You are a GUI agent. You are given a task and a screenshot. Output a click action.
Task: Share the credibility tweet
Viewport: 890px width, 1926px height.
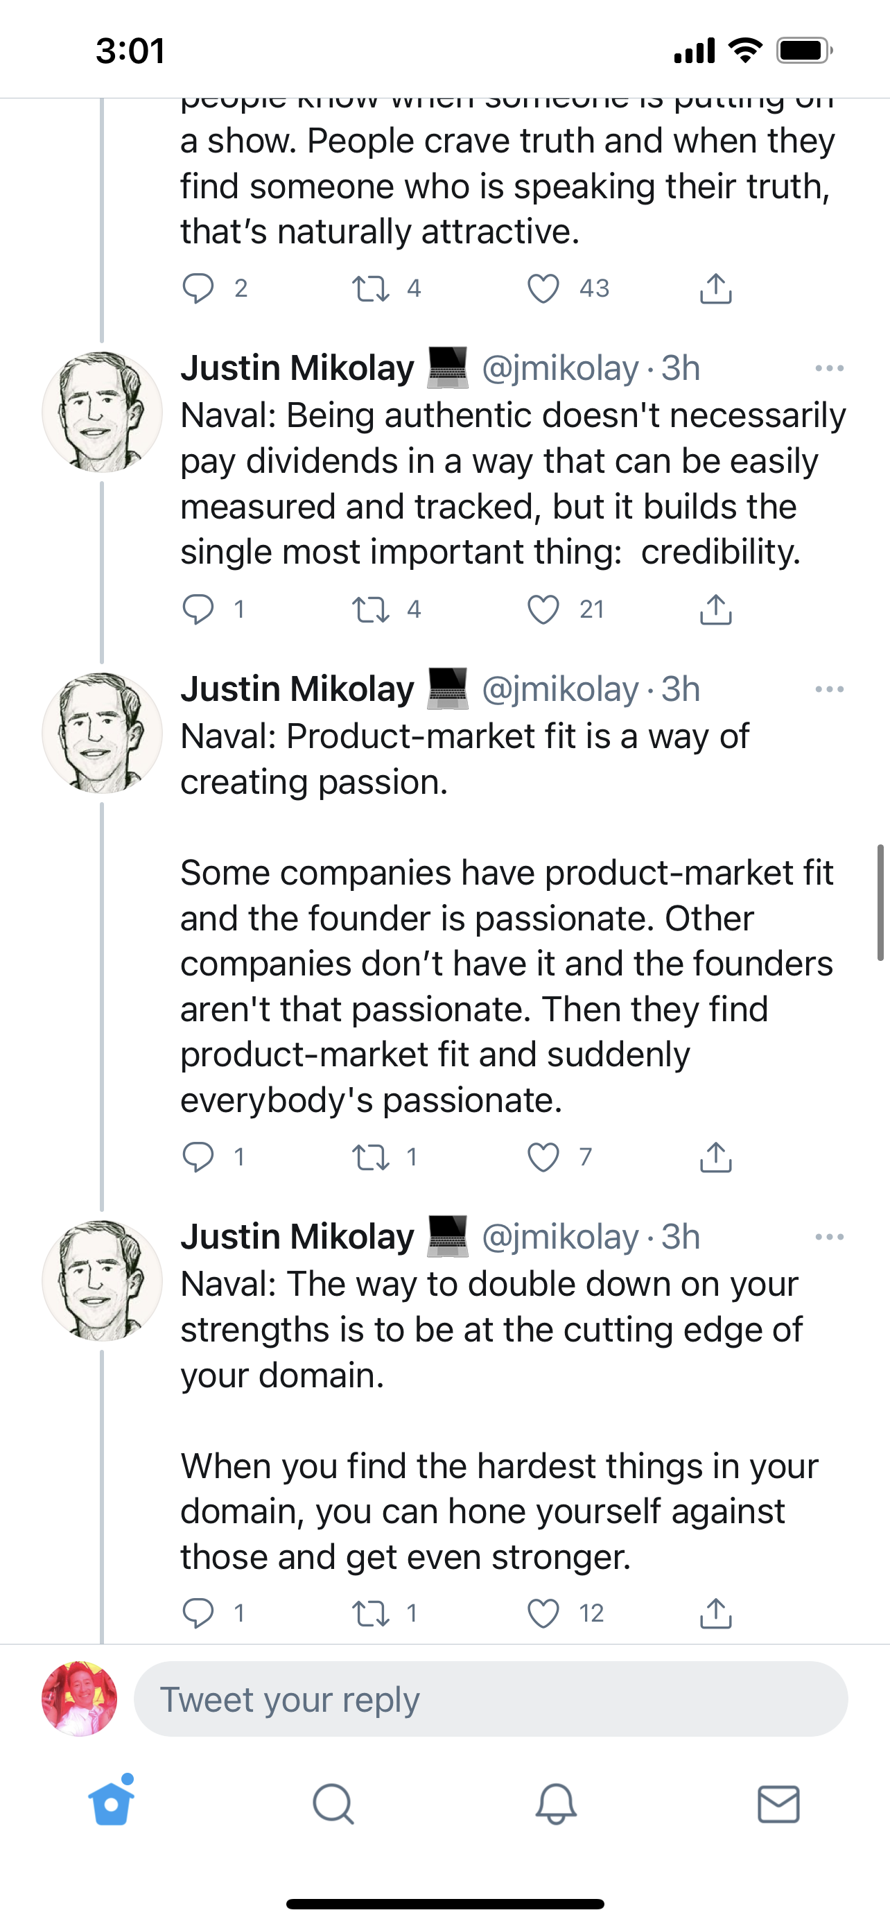tap(715, 609)
